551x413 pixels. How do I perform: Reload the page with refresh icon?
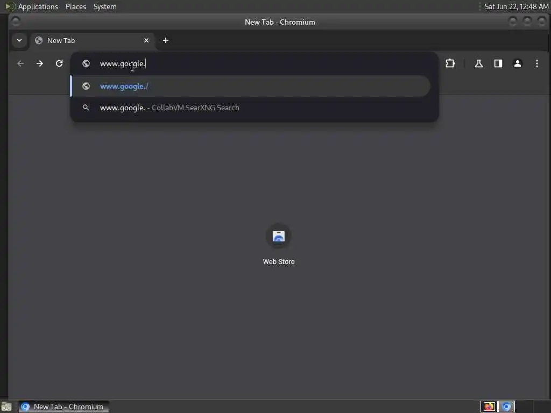[59, 63]
